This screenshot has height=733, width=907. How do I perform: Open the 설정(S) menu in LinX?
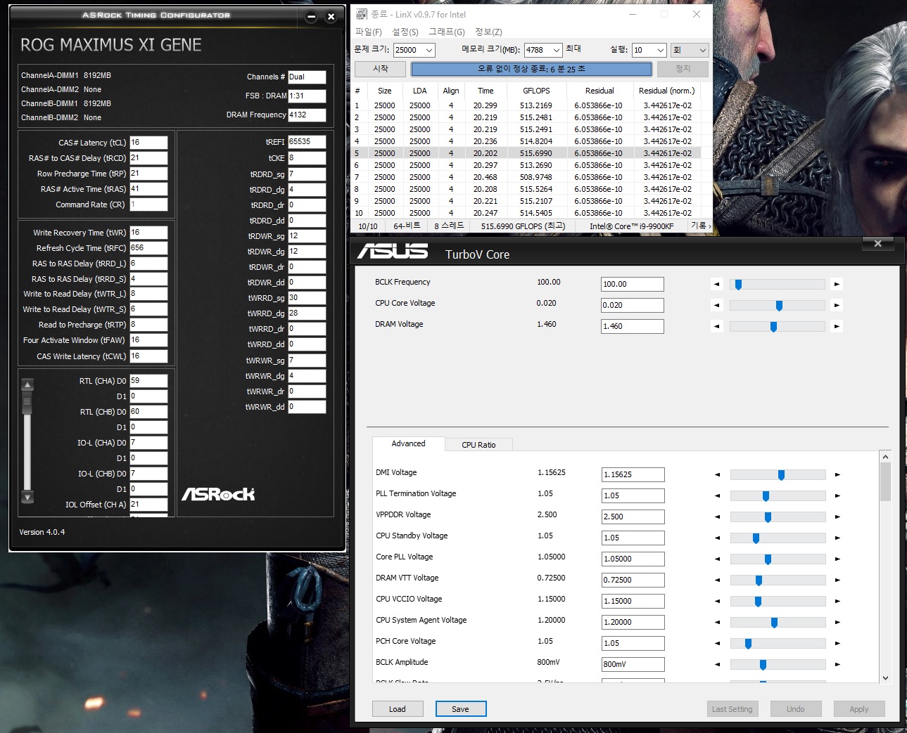pos(405,32)
